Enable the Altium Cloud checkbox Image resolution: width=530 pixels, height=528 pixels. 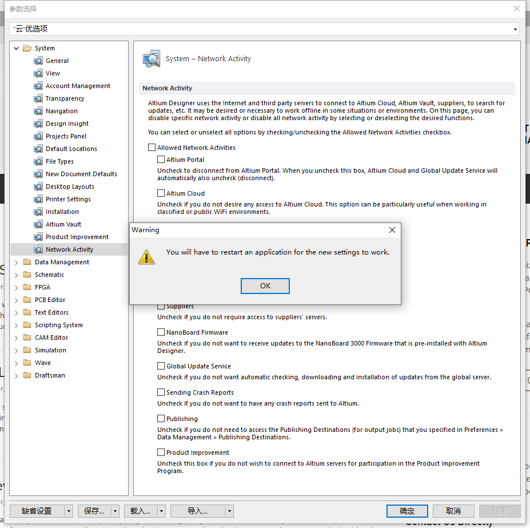(x=161, y=193)
